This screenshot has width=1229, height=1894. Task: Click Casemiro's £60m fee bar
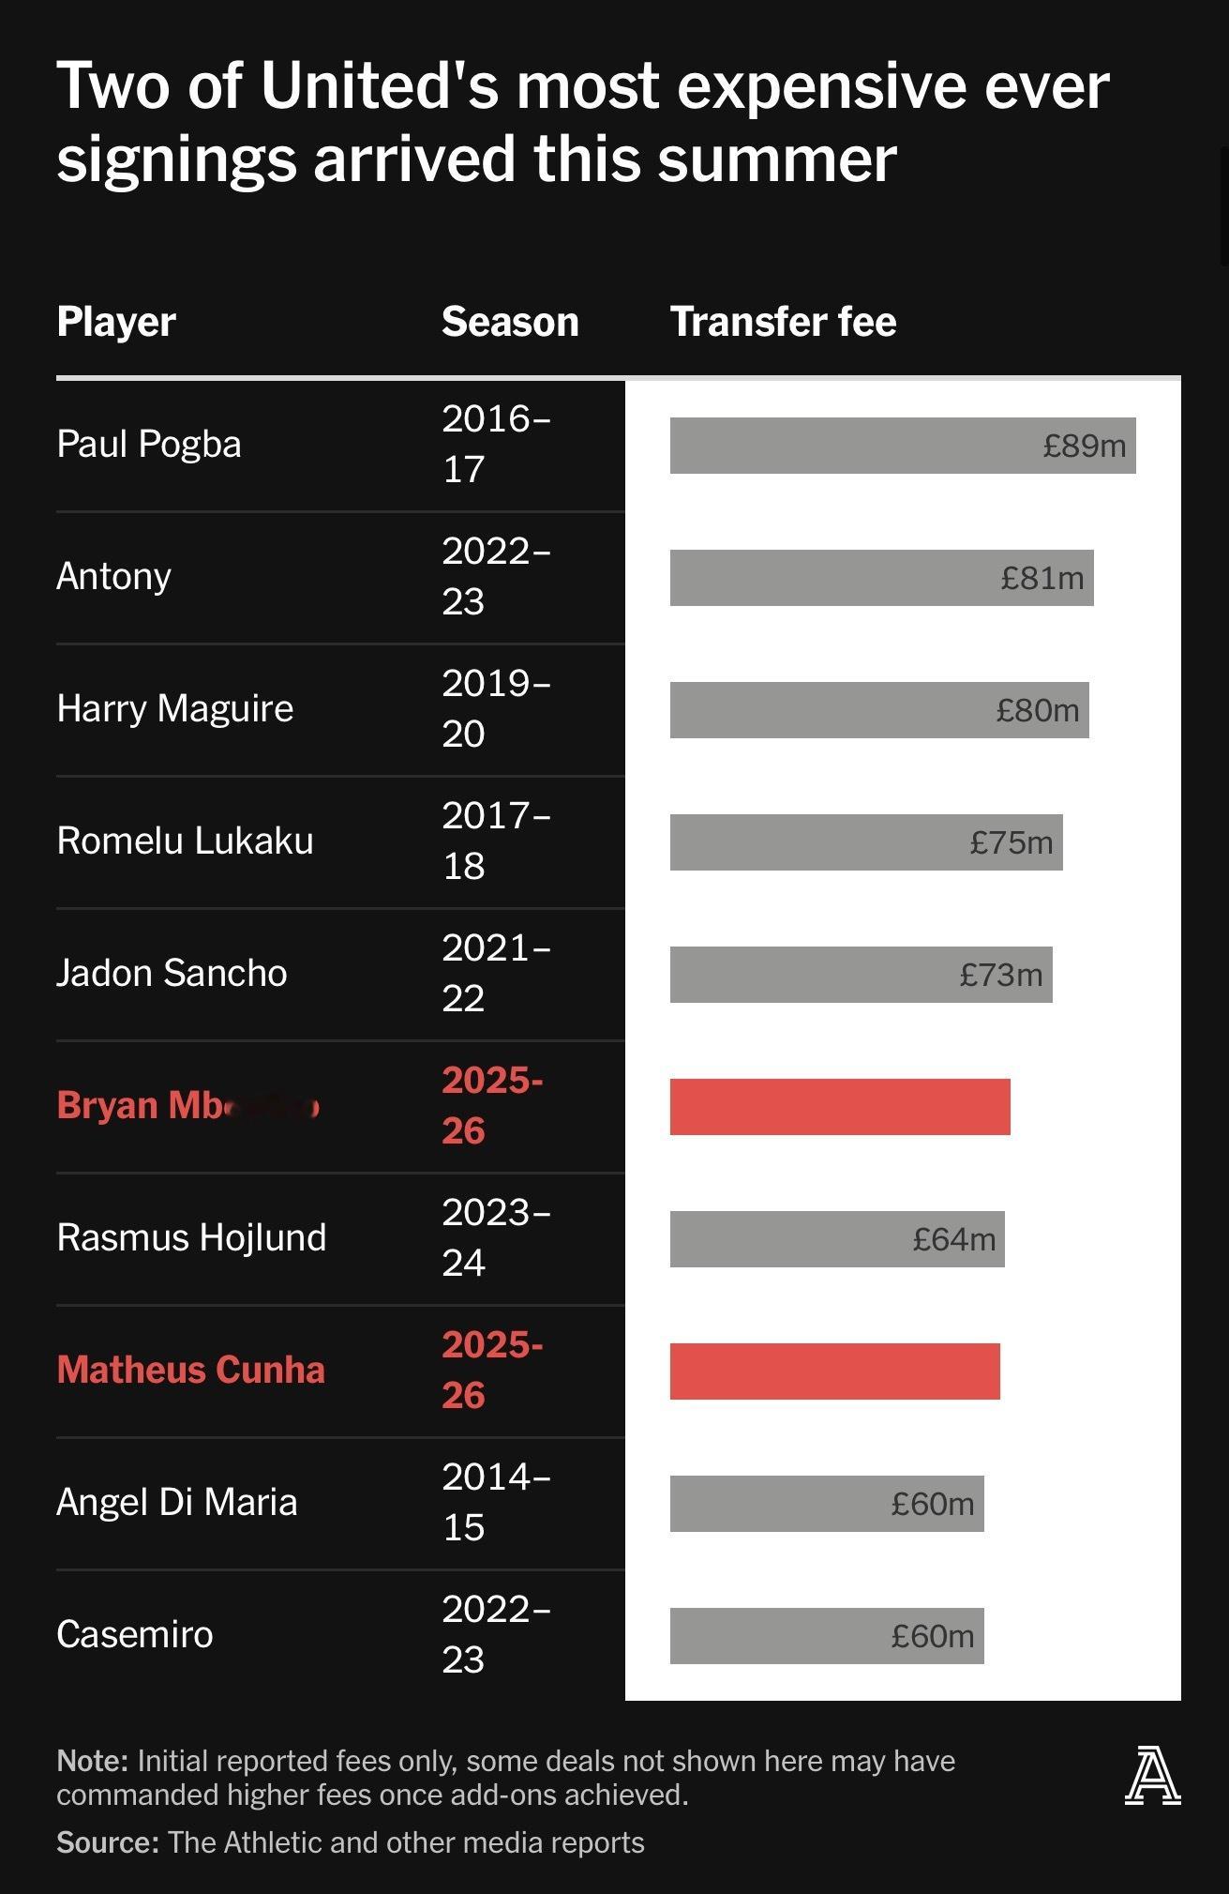[827, 1636]
